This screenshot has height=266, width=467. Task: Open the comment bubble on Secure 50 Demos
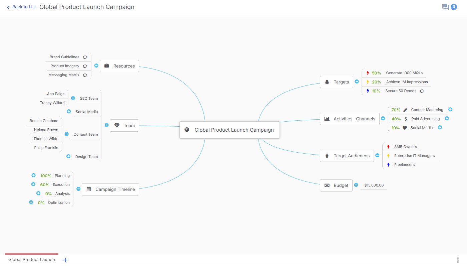422,91
